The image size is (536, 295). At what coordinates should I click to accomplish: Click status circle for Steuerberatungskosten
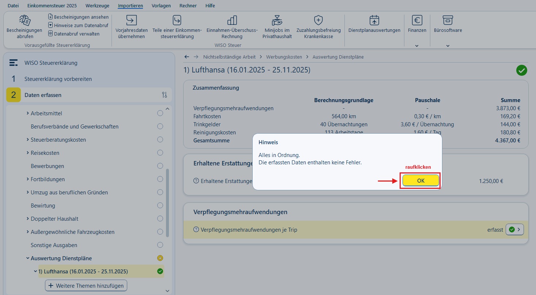click(x=160, y=140)
